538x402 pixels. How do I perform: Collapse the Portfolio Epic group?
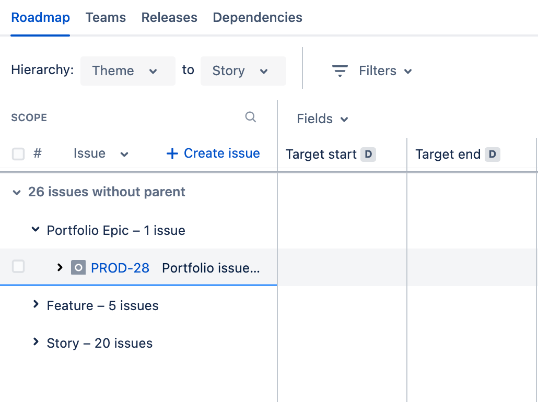tap(36, 229)
